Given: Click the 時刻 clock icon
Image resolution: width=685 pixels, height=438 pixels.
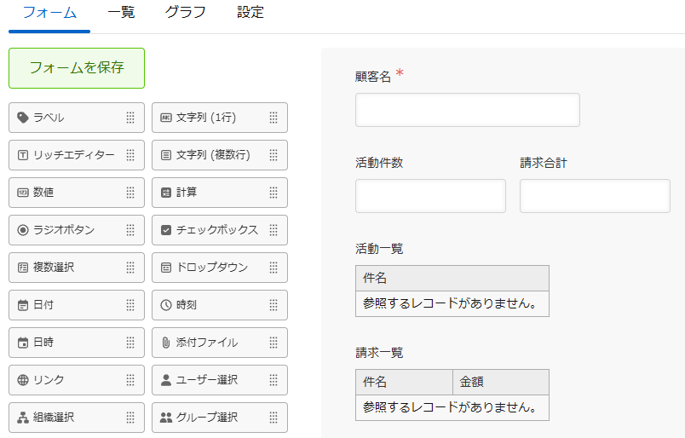Looking at the screenshot, I should point(166,305).
